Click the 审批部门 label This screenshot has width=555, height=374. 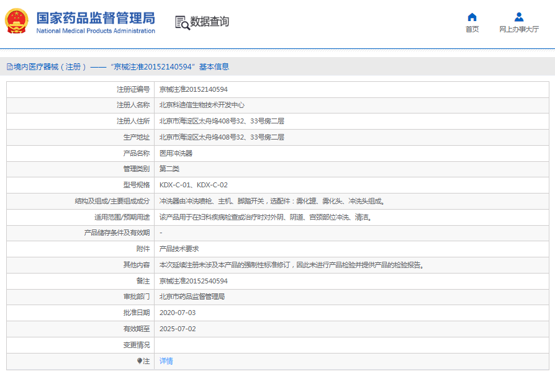[x=137, y=296]
